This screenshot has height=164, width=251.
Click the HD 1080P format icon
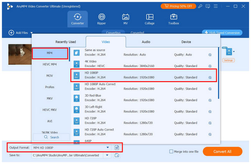click(x=77, y=75)
